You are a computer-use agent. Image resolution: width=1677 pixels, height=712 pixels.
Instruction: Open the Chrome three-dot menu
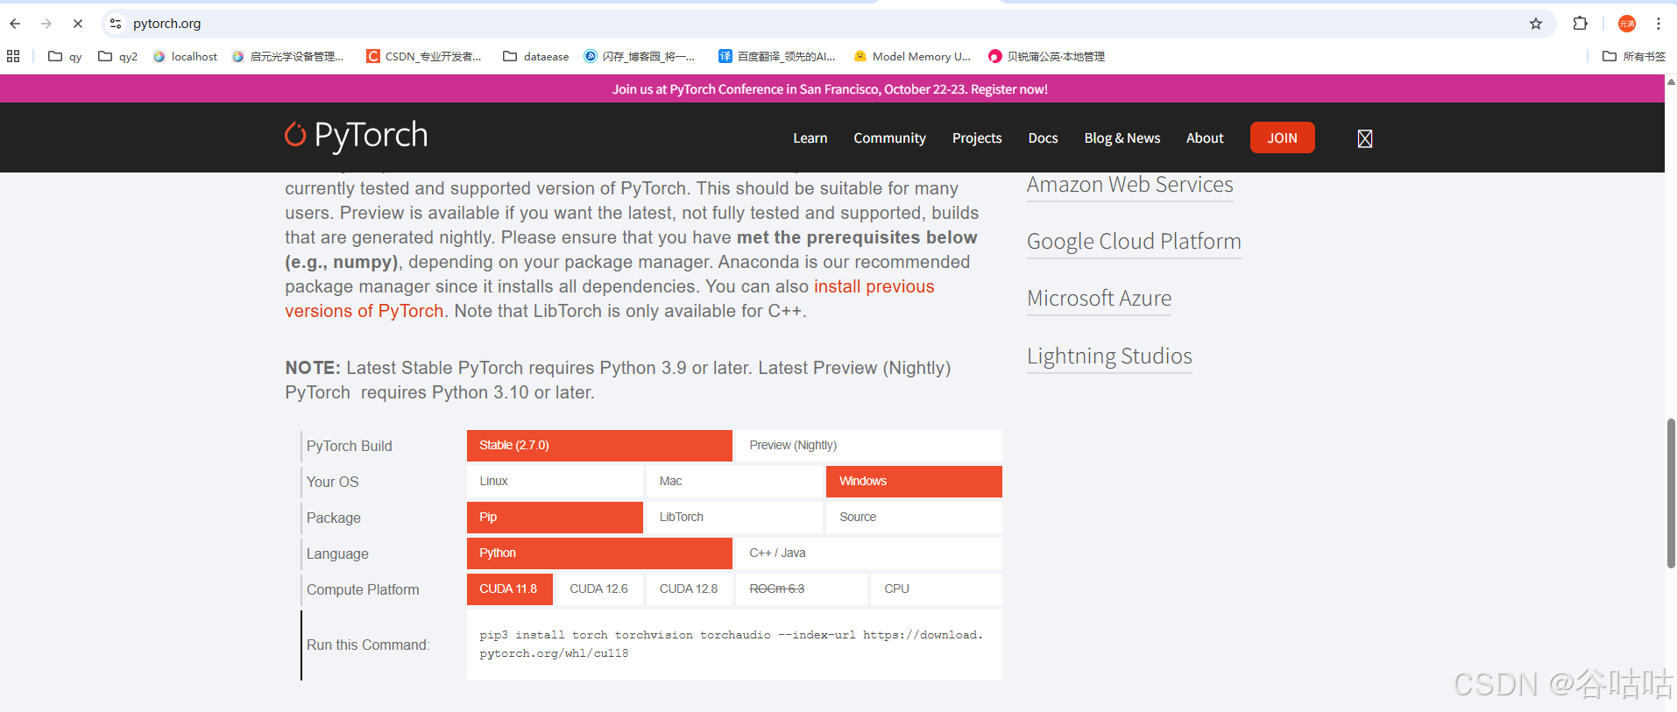(x=1659, y=24)
